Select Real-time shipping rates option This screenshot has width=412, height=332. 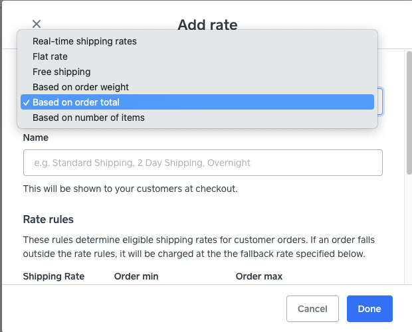tap(84, 41)
